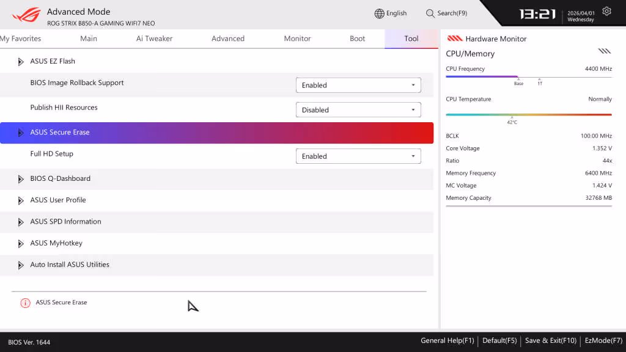Expand ASUS User Profile arrow
The height and width of the screenshot is (352, 626).
point(20,200)
